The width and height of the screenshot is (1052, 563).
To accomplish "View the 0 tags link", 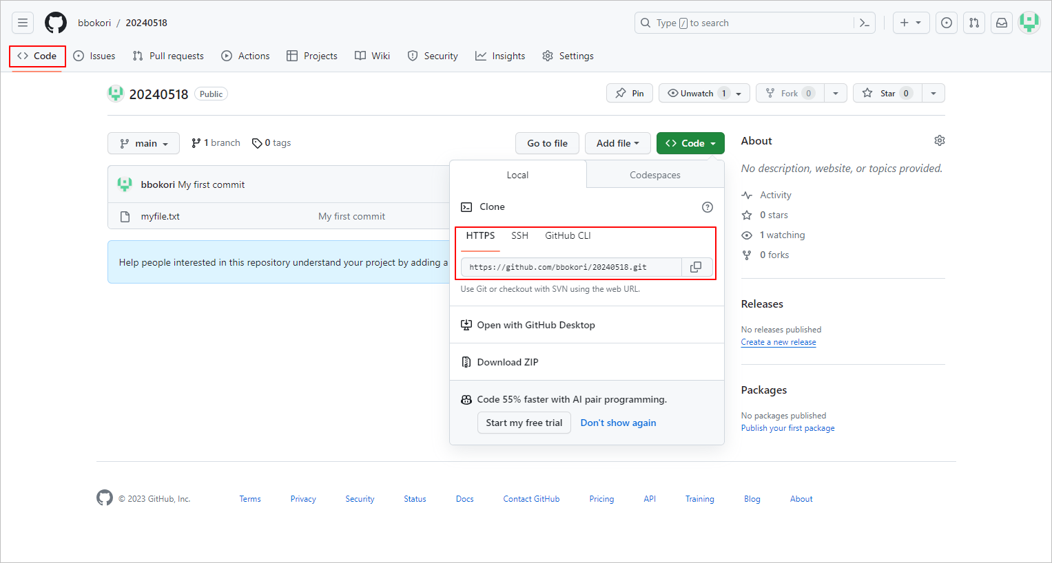I will (x=271, y=143).
